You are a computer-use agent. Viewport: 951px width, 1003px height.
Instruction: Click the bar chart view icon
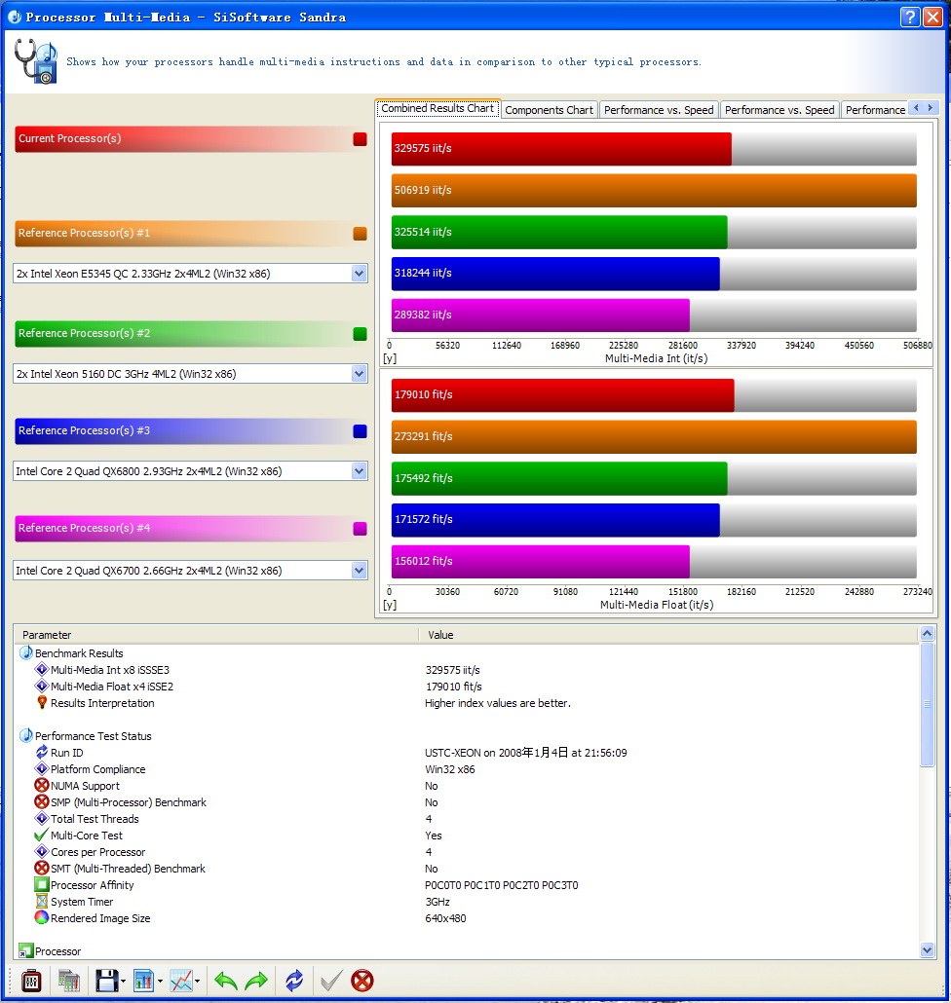(x=143, y=981)
